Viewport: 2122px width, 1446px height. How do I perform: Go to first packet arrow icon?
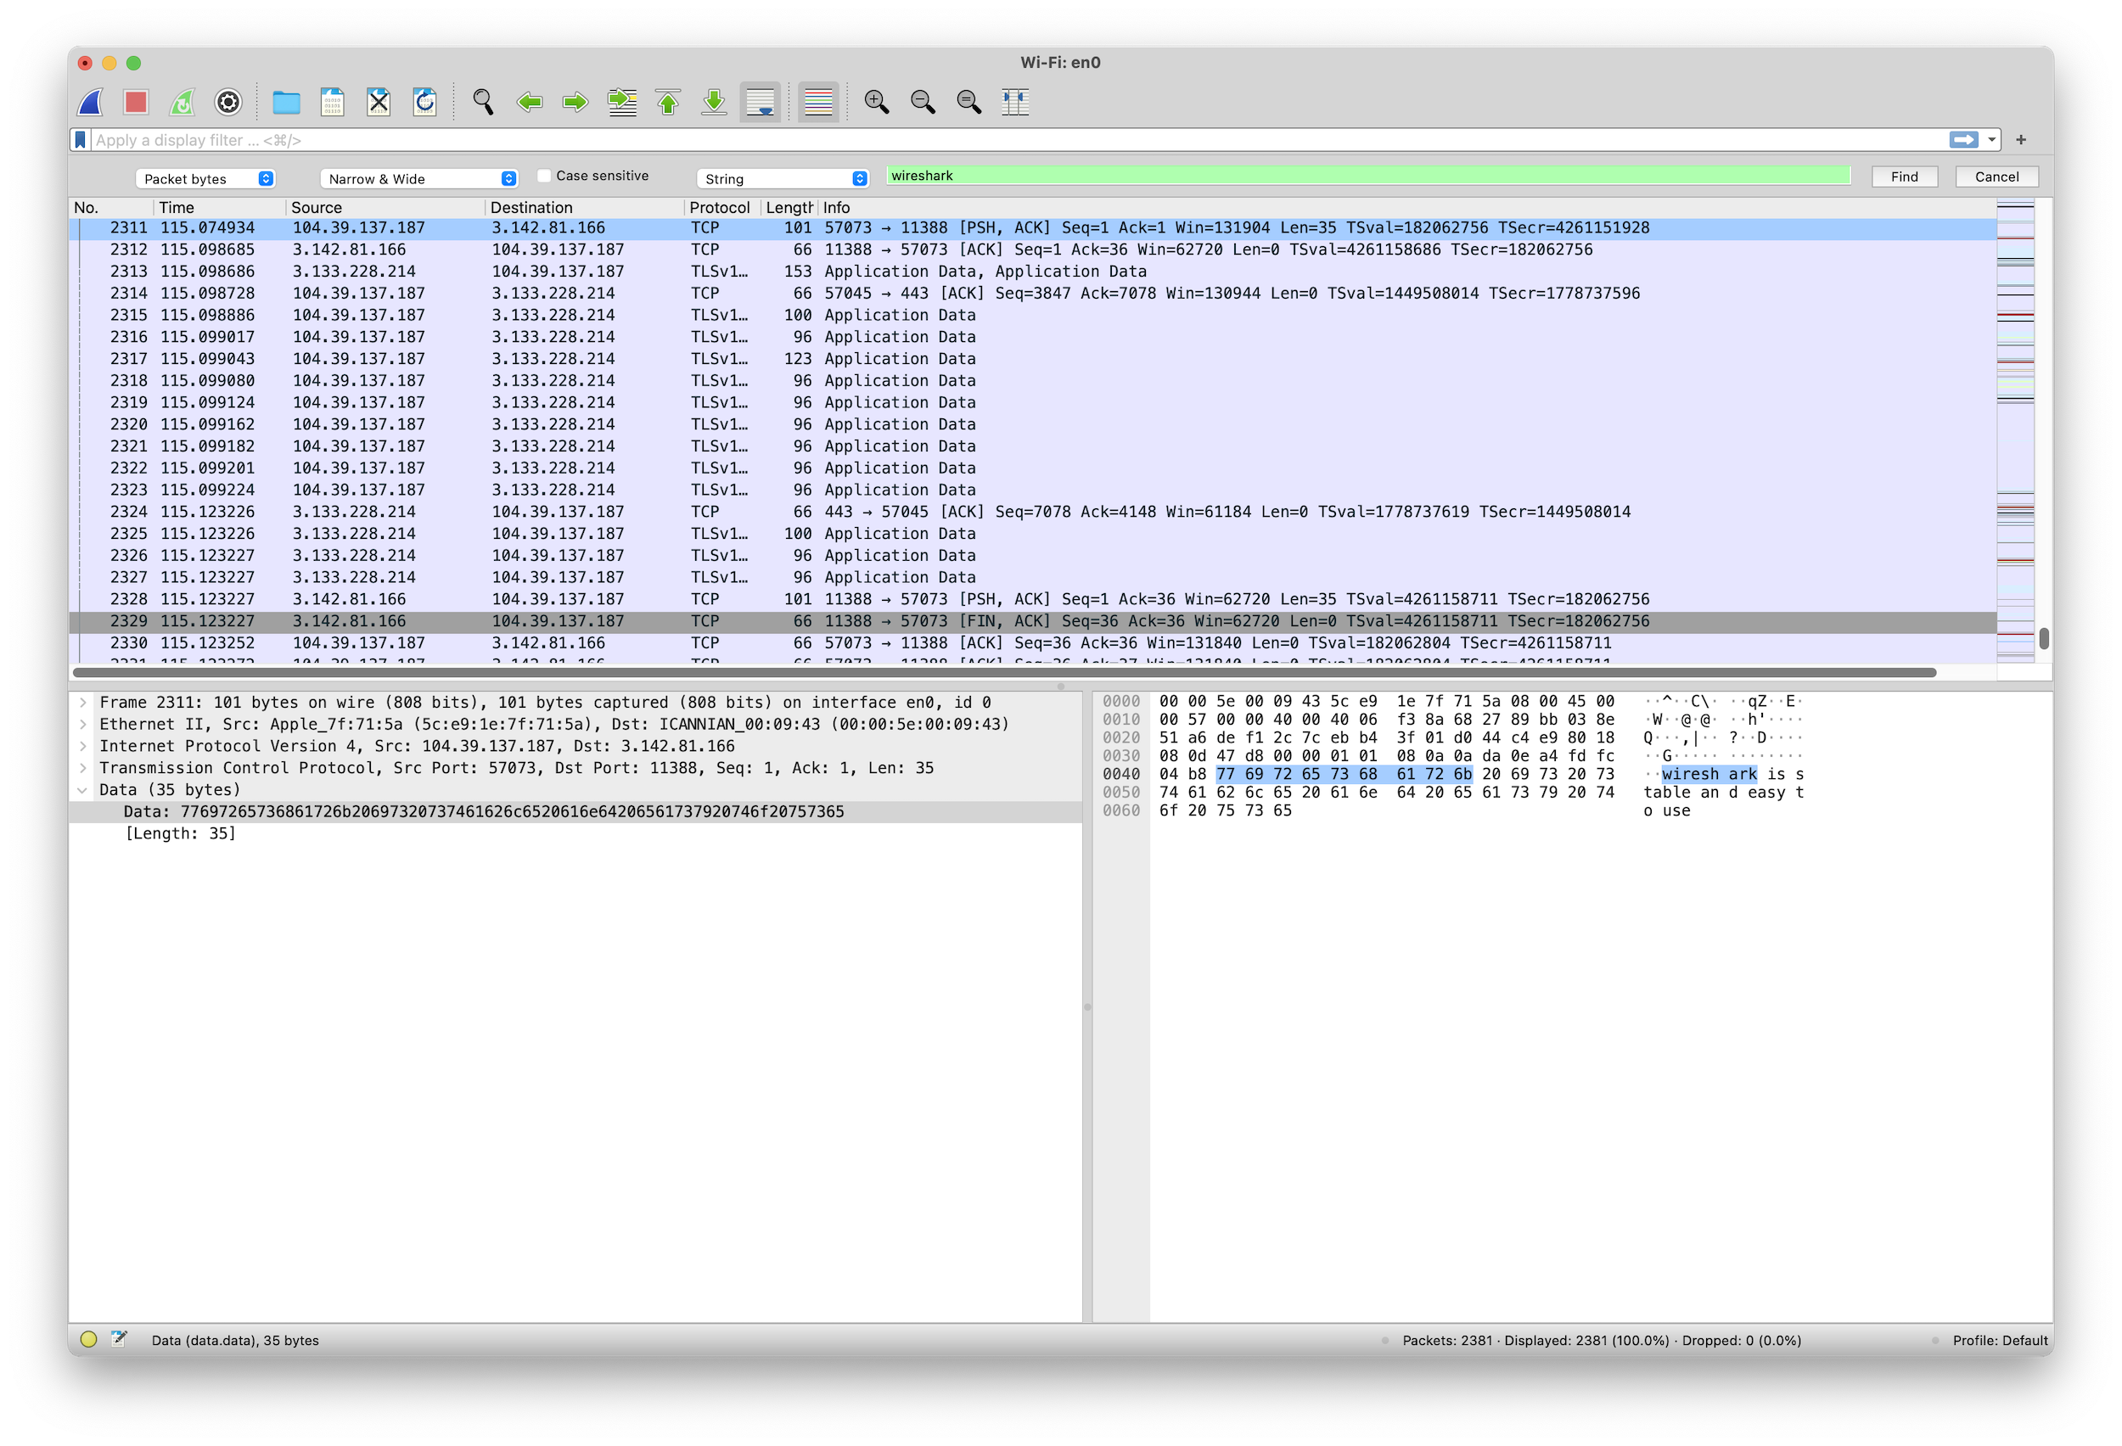pyautogui.click(x=668, y=102)
